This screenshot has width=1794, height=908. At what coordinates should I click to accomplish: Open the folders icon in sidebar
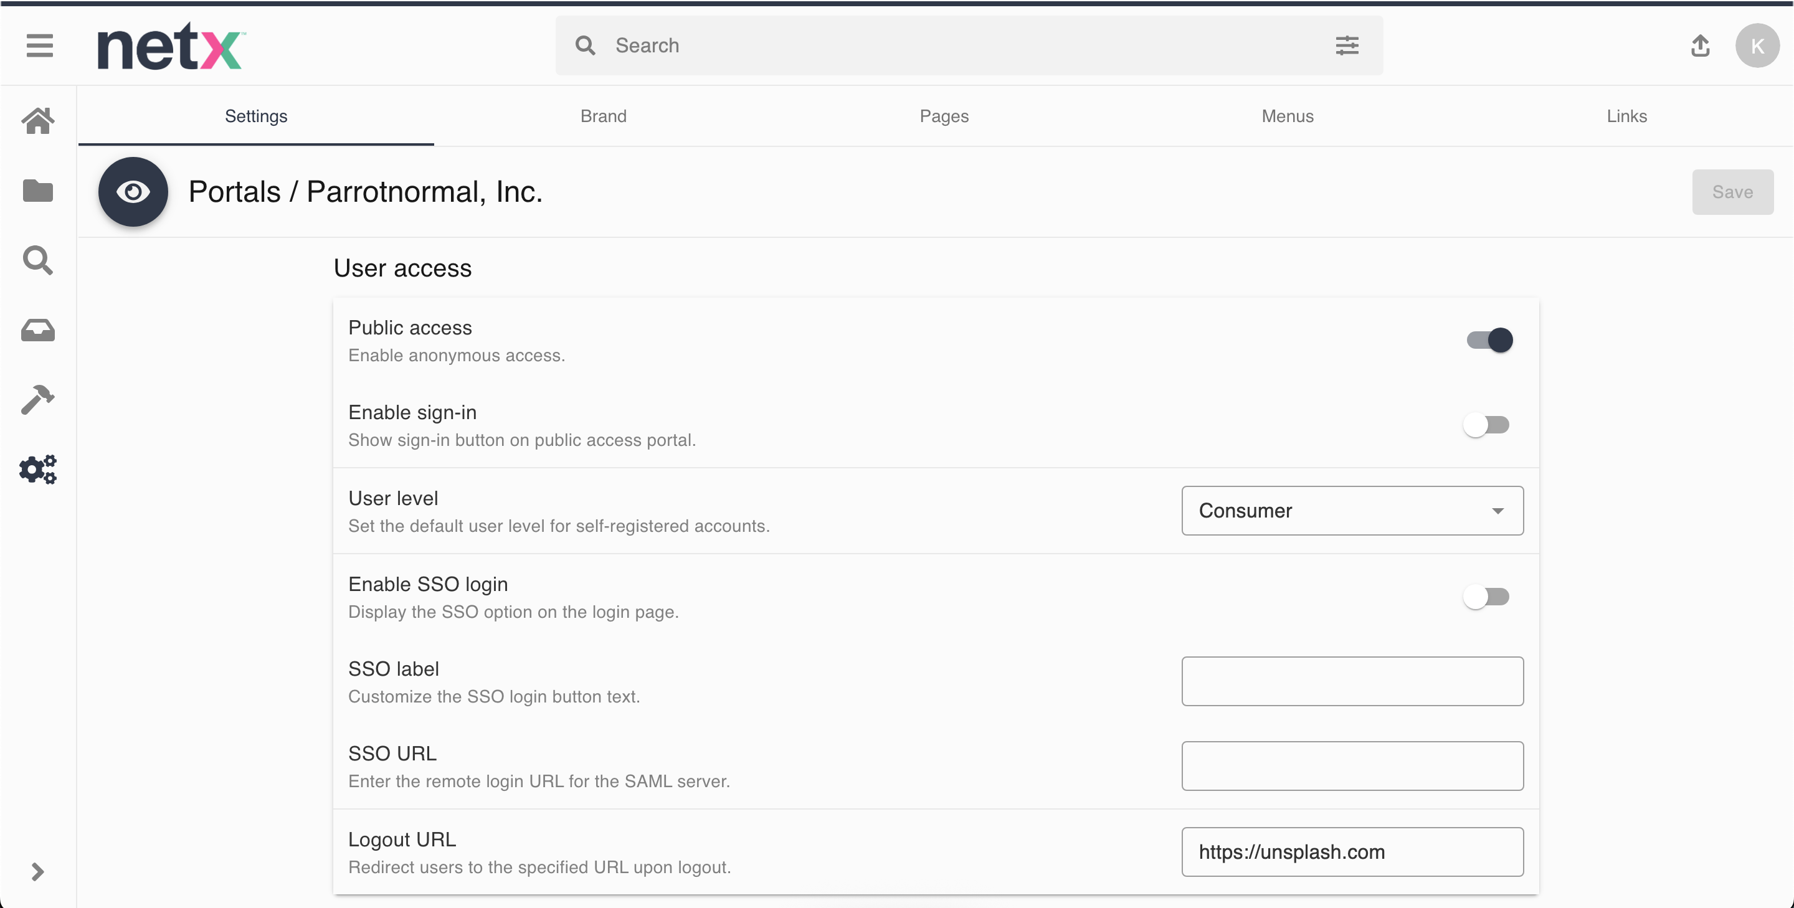coord(37,190)
